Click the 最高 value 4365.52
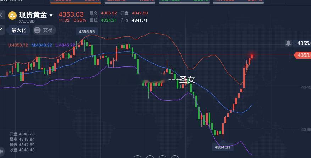Image resolution: width=311 pixels, height=158 pixels. click(109, 13)
